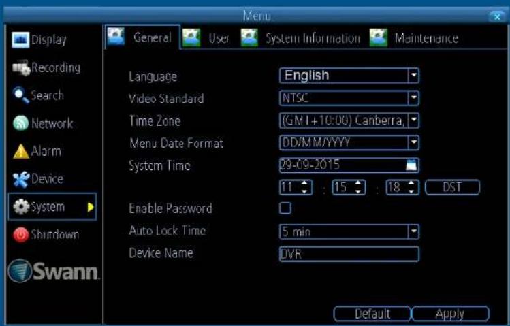The height and width of the screenshot is (326, 510).
Task: Click the Default button
Action: [372, 314]
